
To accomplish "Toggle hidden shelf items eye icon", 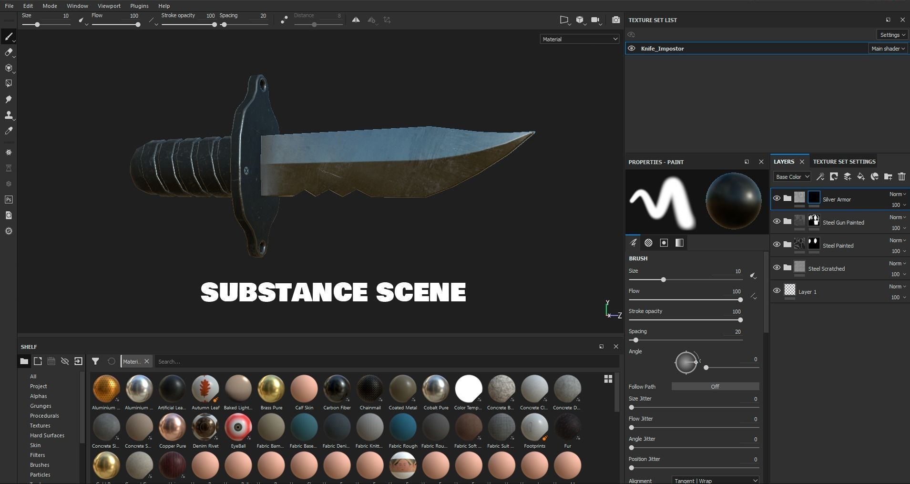I will click(x=65, y=361).
